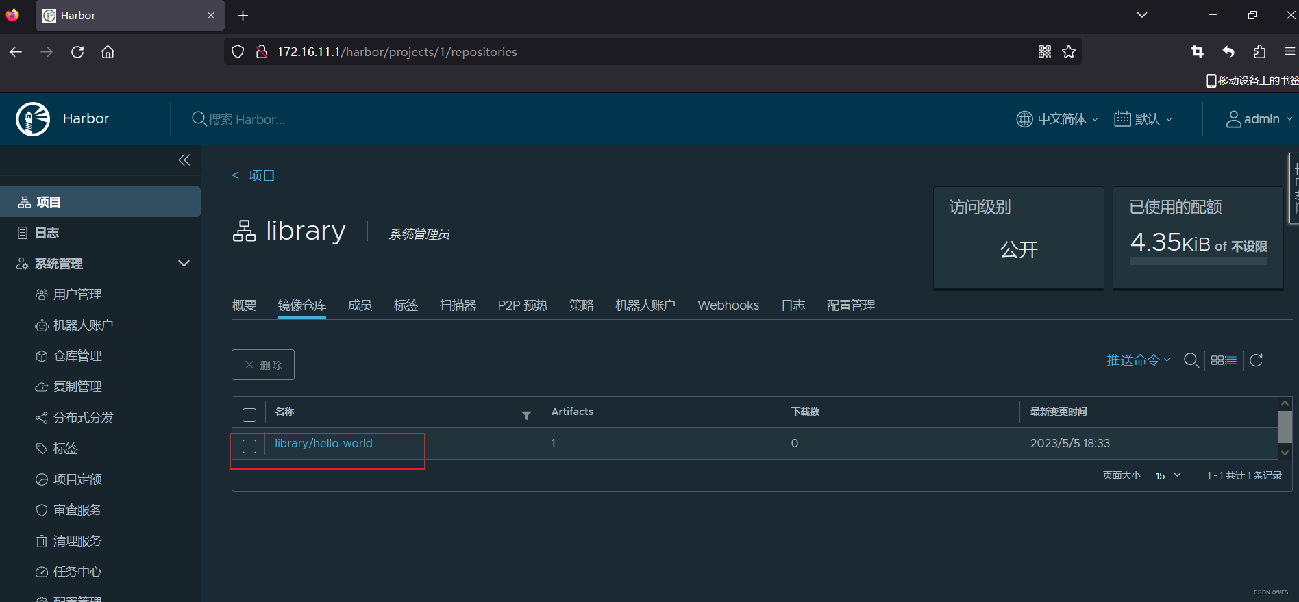The width and height of the screenshot is (1299, 602).
Task: Click the undo arrow icon in toolbar
Action: coord(1228,51)
